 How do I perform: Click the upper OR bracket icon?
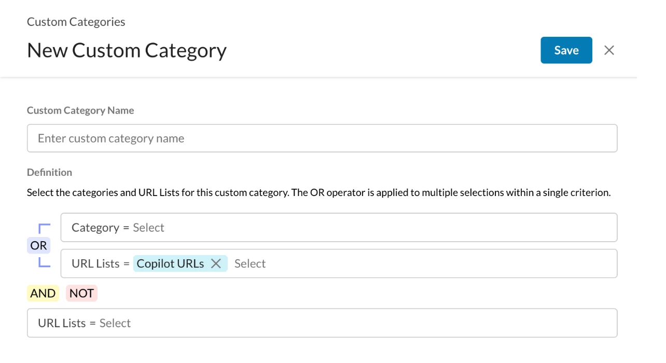(45, 228)
